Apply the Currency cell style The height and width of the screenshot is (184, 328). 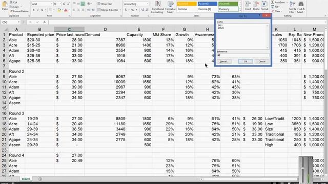click(228, 9)
